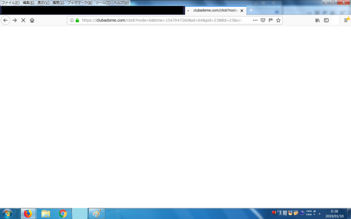This screenshot has height=219, width=351.
Task: Stop loading the page
Action: point(23,20)
